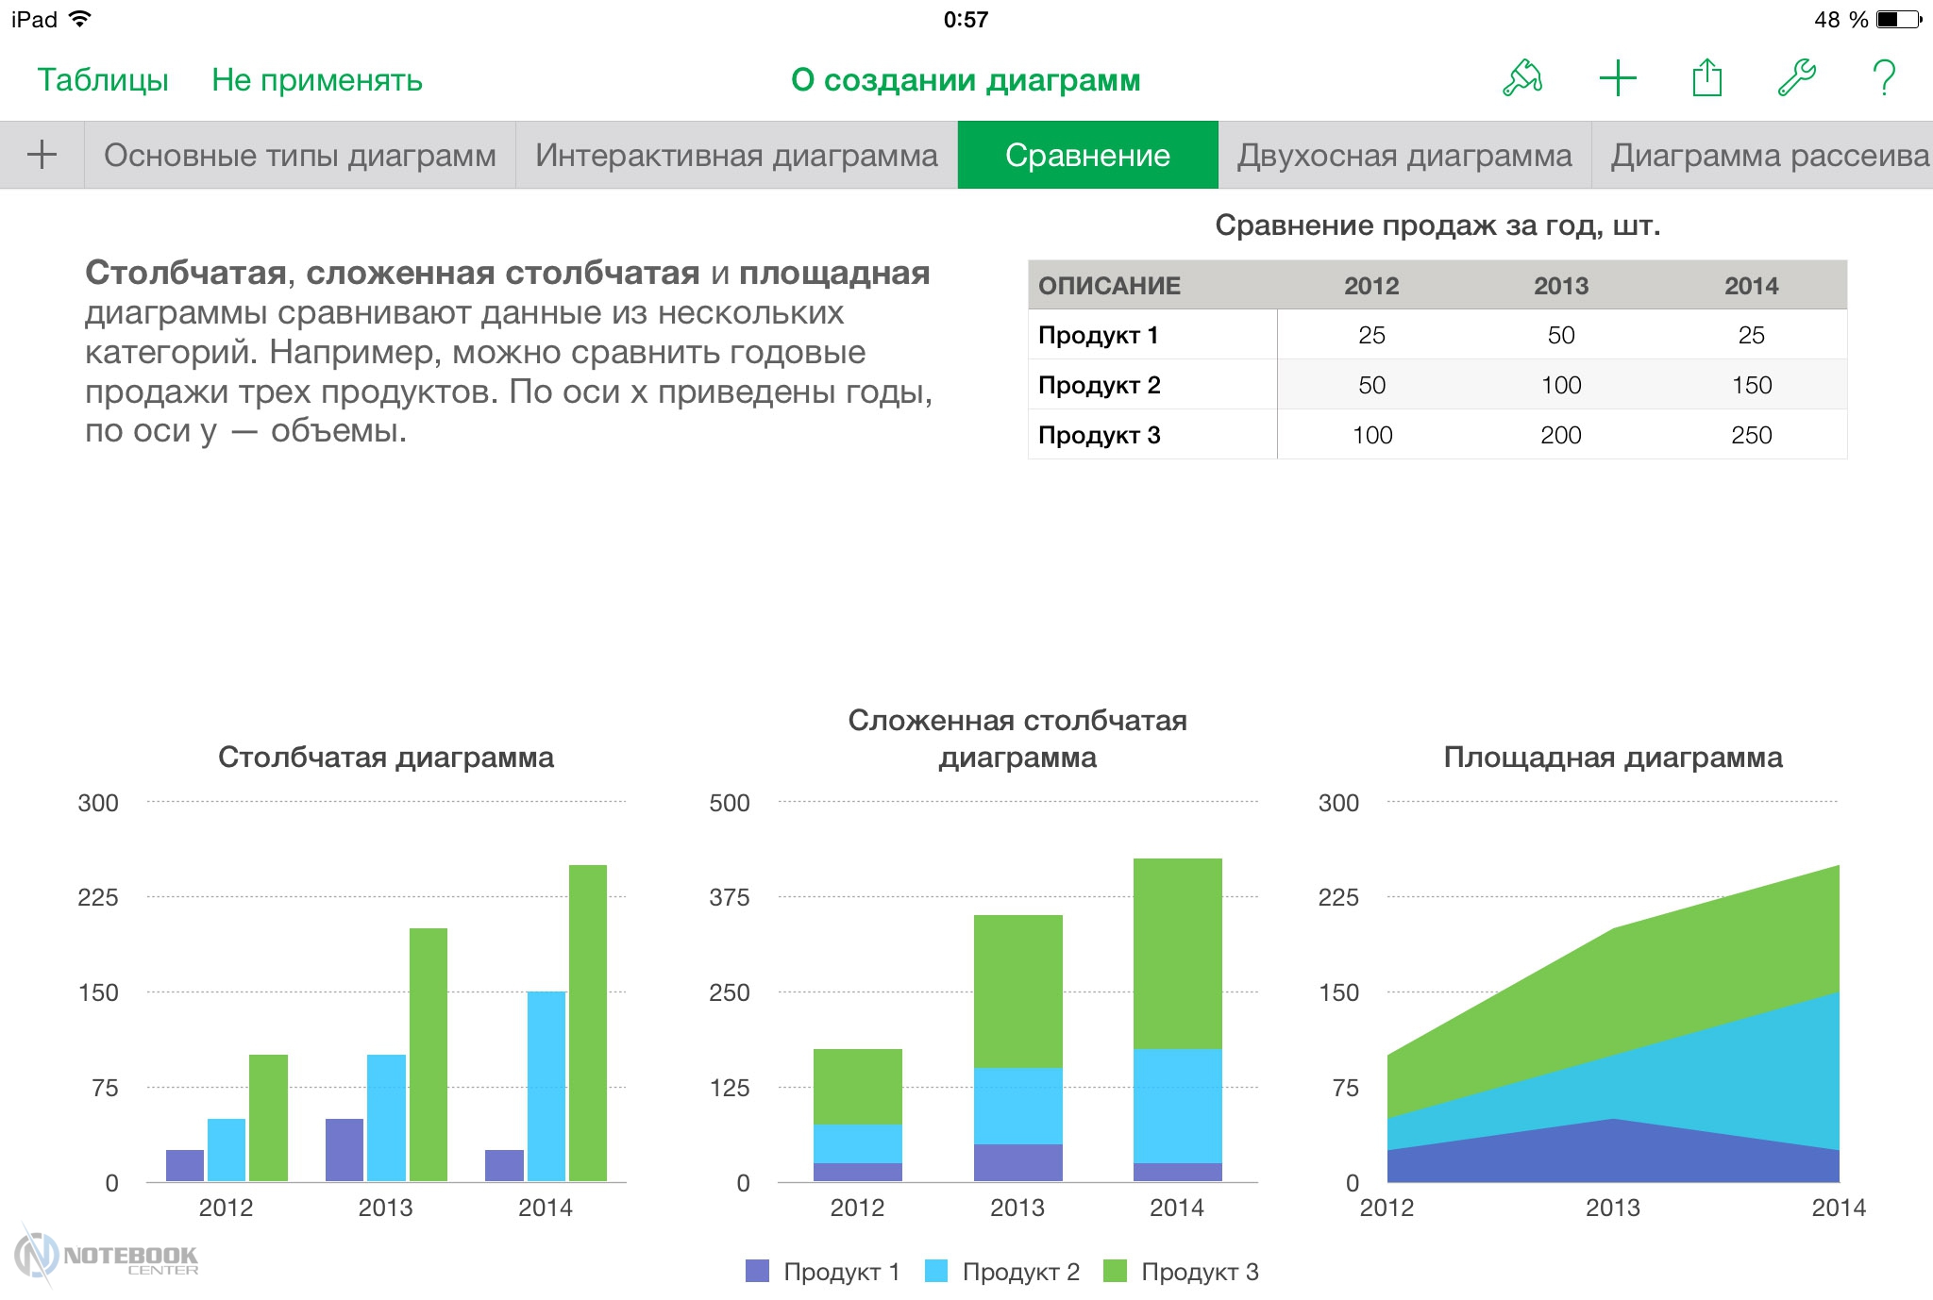The height and width of the screenshot is (1300, 1933).
Task: Tap the question mark Help icon
Action: (1883, 78)
